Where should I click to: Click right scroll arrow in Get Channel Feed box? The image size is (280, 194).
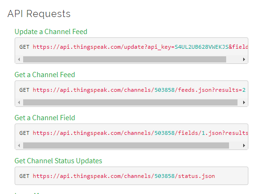(x=244, y=103)
